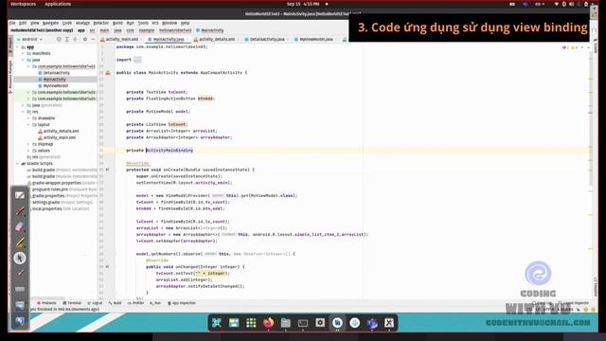
Task: Open the Logcat tool window
Action: (95, 303)
